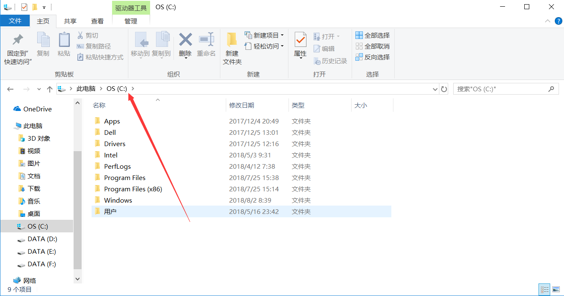Switch to thumbnail view using bottom-right icon
Viewport: 564px width, 296px height.
click(556, 289)
